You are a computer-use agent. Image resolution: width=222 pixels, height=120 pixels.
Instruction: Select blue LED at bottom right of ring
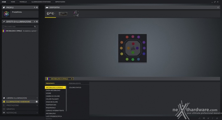click(138, 59)
